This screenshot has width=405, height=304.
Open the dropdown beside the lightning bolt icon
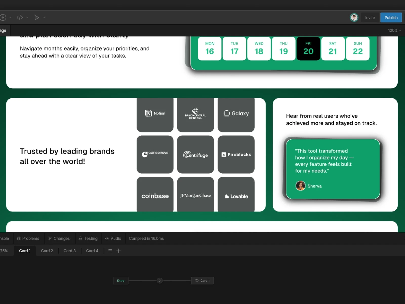pyautogui.click(x=11, y=18)
